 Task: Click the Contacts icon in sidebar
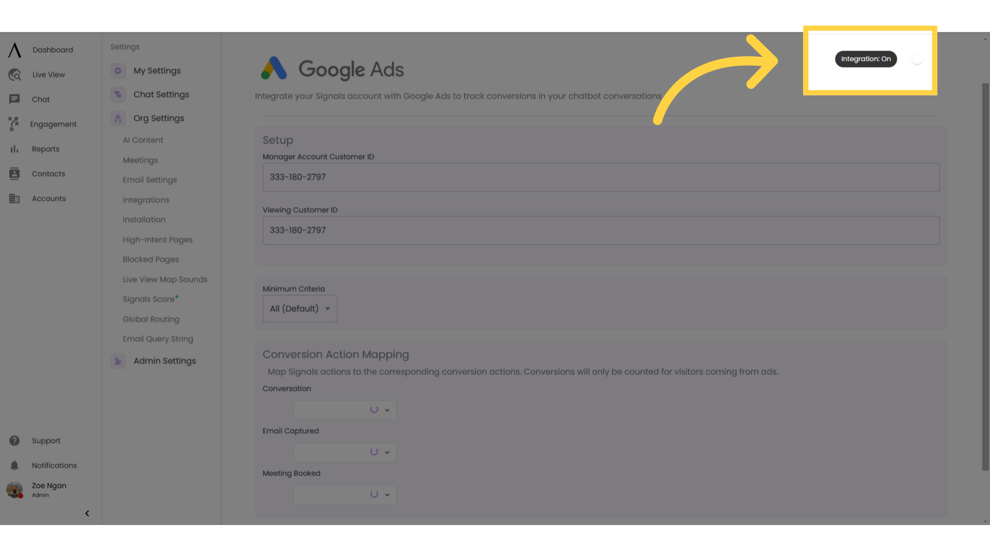click(x=14, y=173)
